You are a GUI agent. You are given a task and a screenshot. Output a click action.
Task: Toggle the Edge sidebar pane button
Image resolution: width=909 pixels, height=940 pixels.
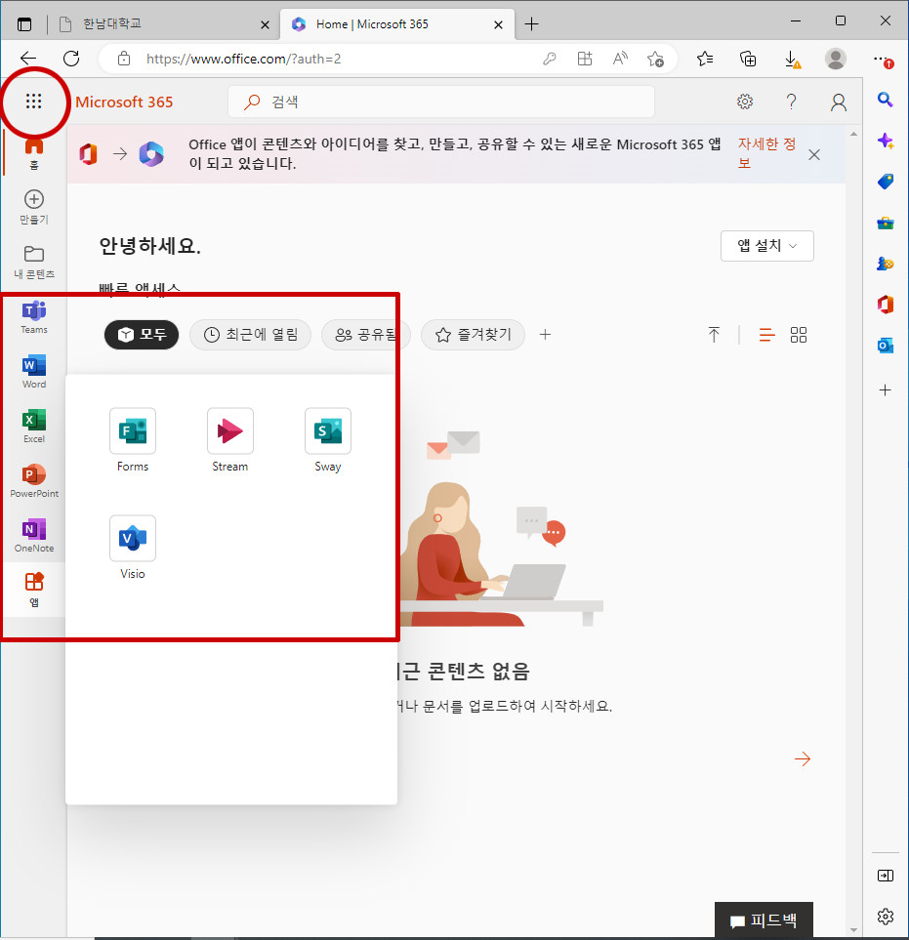[x=885, y=876]
